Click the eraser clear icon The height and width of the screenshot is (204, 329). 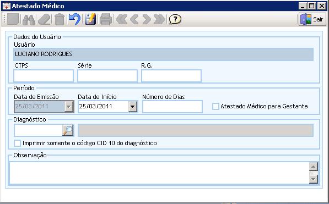tap(44, 20)
